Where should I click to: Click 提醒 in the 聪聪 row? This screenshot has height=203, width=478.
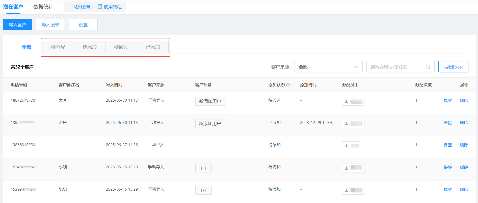(448, 190)
